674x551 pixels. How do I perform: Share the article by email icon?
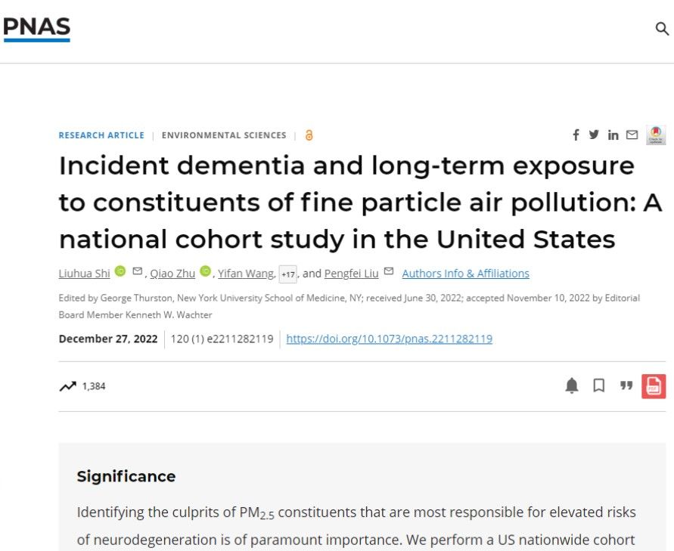pos(632,135)
